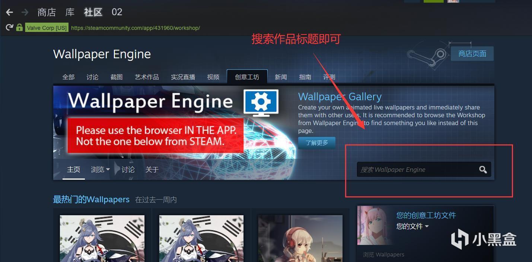Screen dimensions: 532x262
Task: Click the 了解更多 button
Action: click(x=317, y=143)
